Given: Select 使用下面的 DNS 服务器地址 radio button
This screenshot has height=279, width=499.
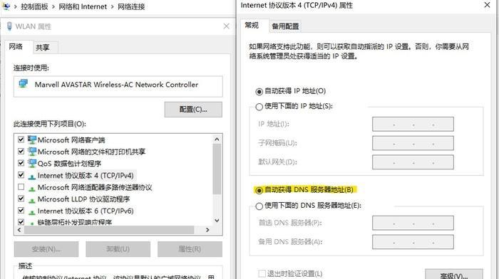Looking at the screenshot, I should [259, 206].
